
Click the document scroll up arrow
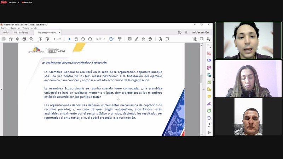click(201, 45)
